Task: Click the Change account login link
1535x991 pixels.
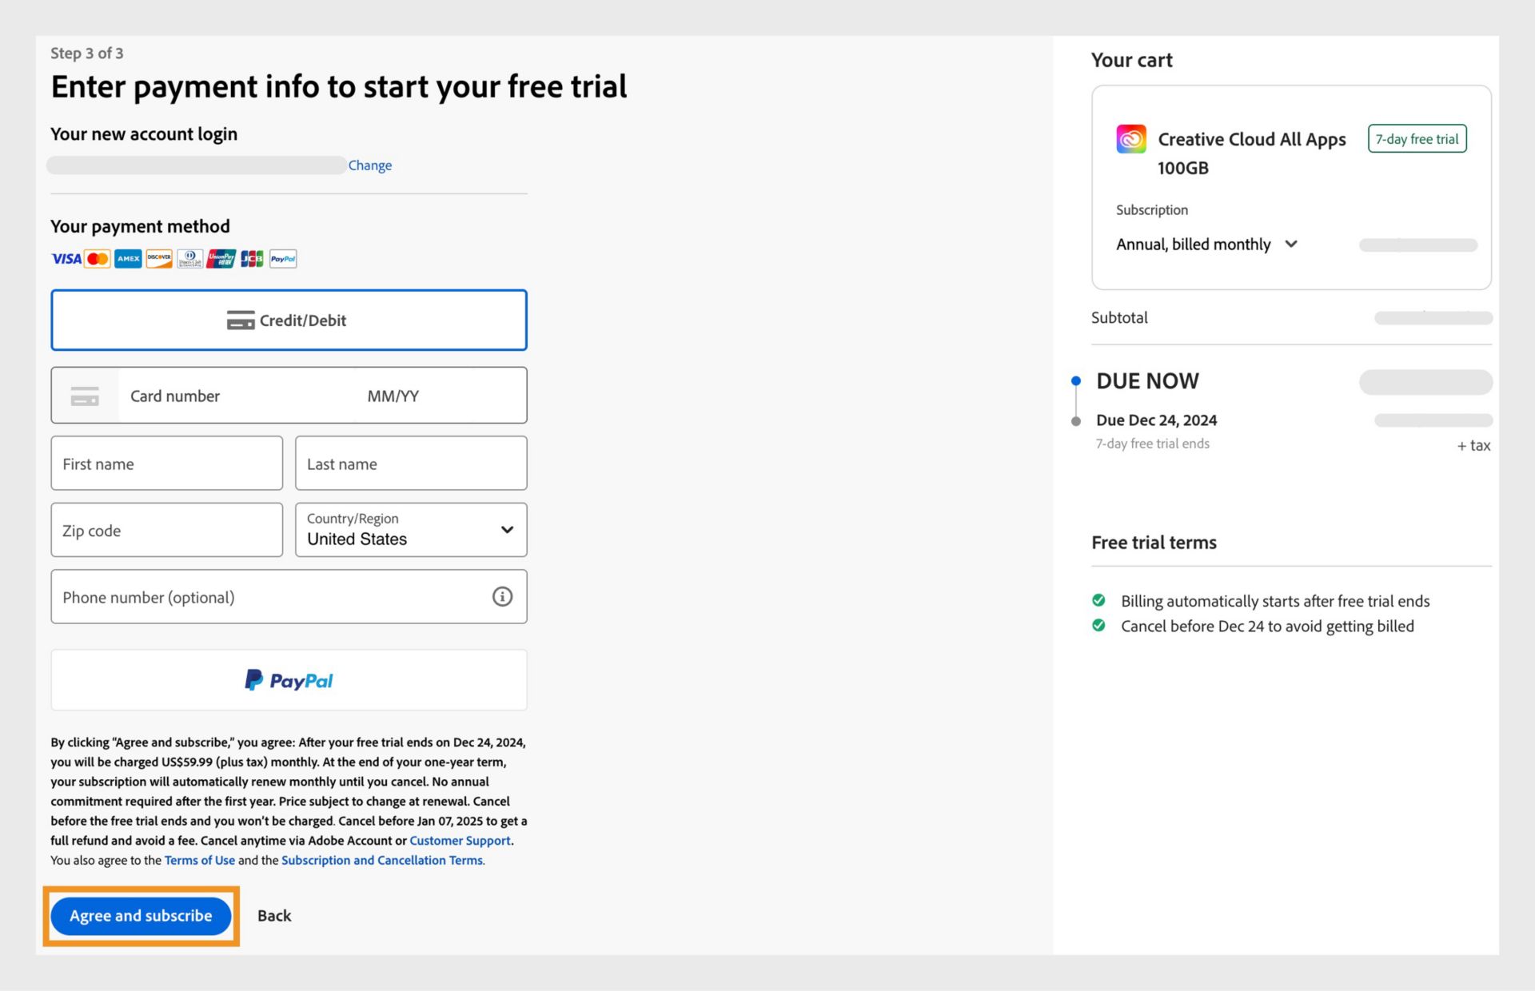Action: 370,165
